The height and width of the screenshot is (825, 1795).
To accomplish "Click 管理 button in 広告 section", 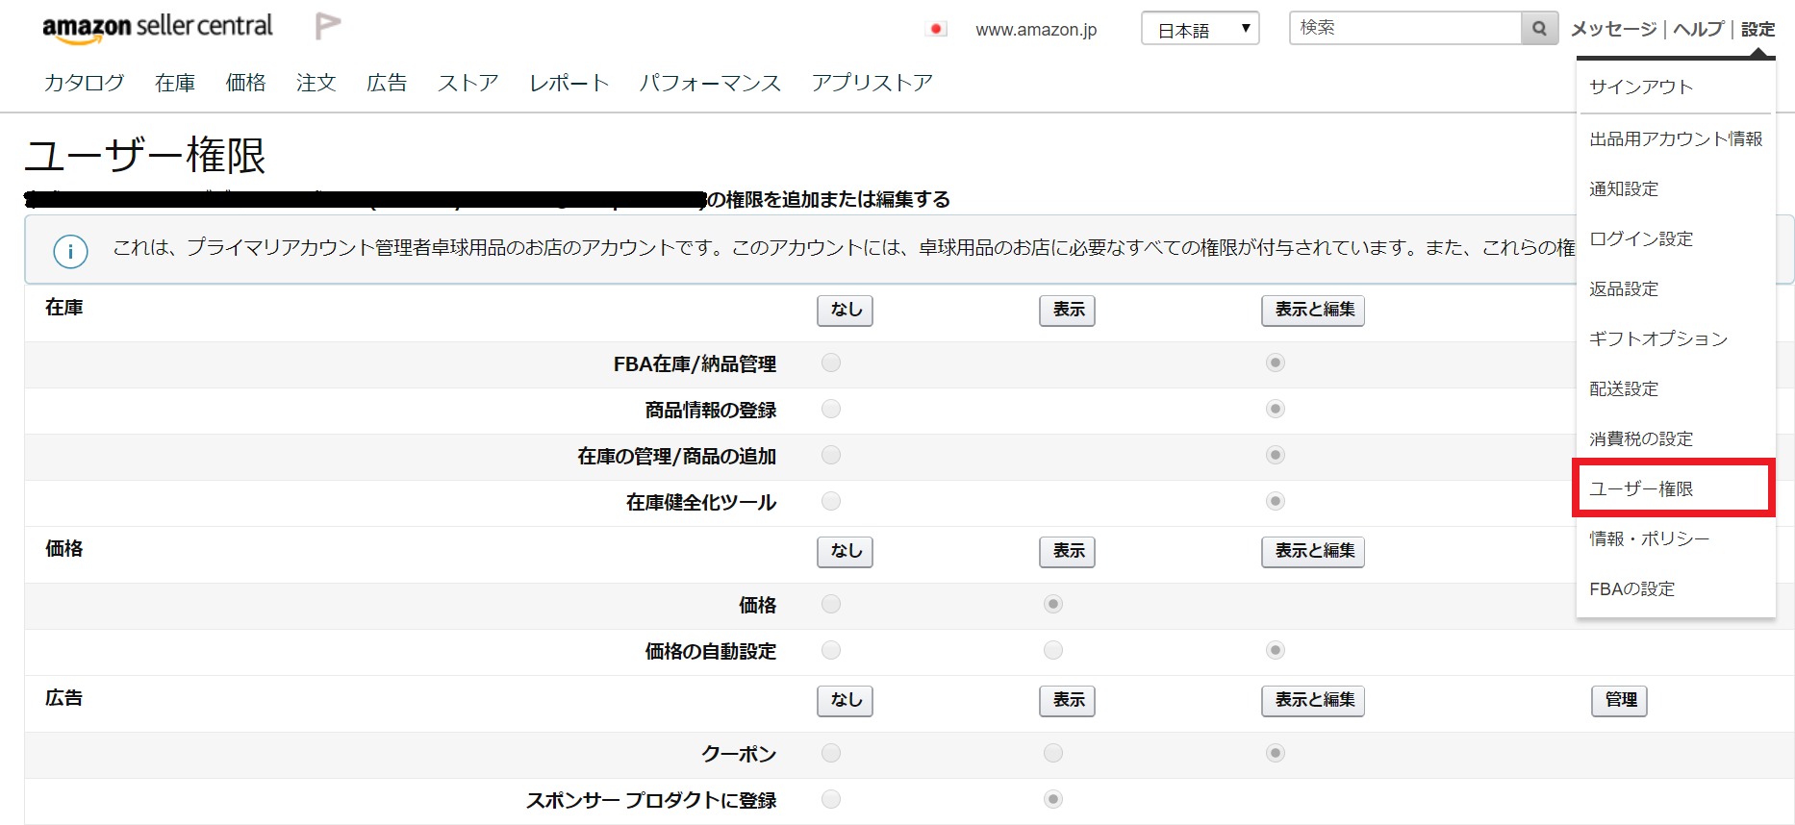I will [1620, 700].
